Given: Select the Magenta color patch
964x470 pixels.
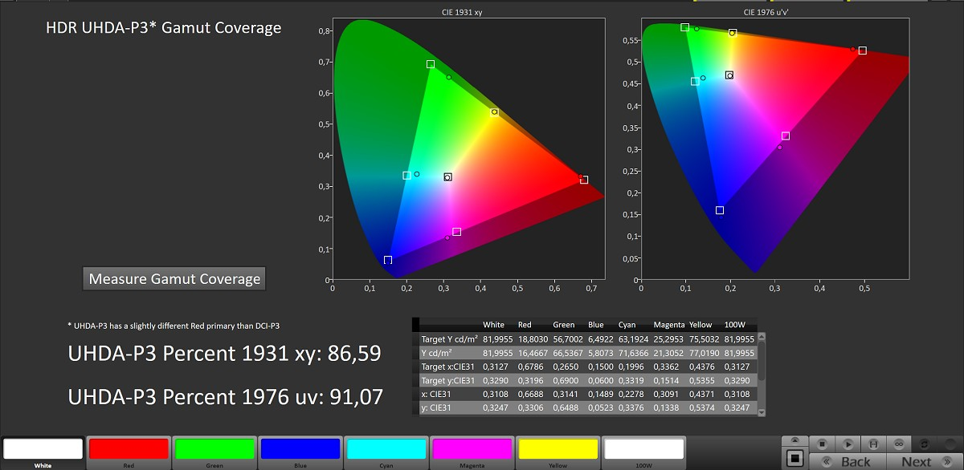Looking at the screenshot, I should 472,448.
